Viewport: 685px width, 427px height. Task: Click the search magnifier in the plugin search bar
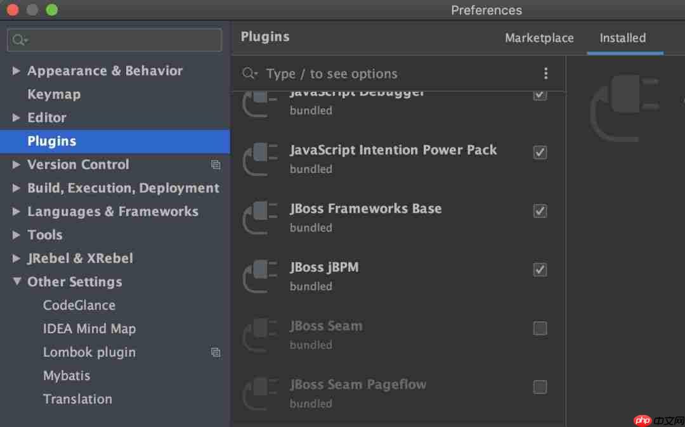[x=250, y=73]
